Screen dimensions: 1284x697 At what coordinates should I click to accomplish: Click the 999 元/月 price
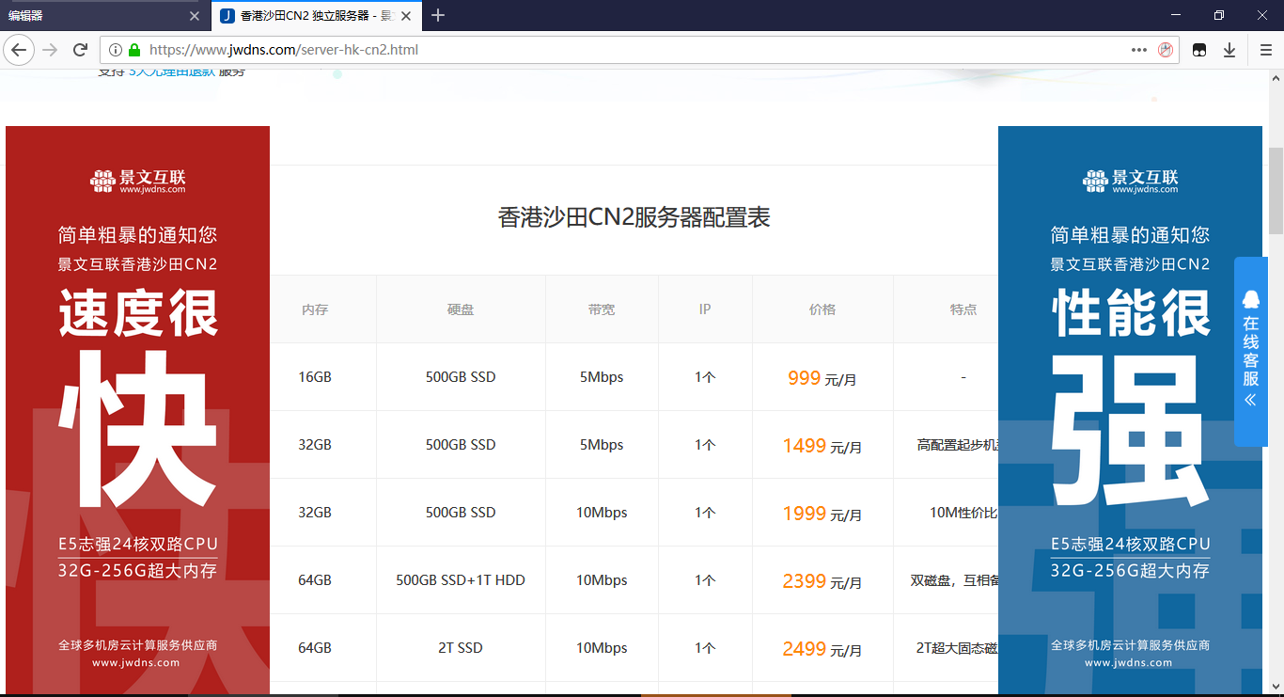coord(822,378)
